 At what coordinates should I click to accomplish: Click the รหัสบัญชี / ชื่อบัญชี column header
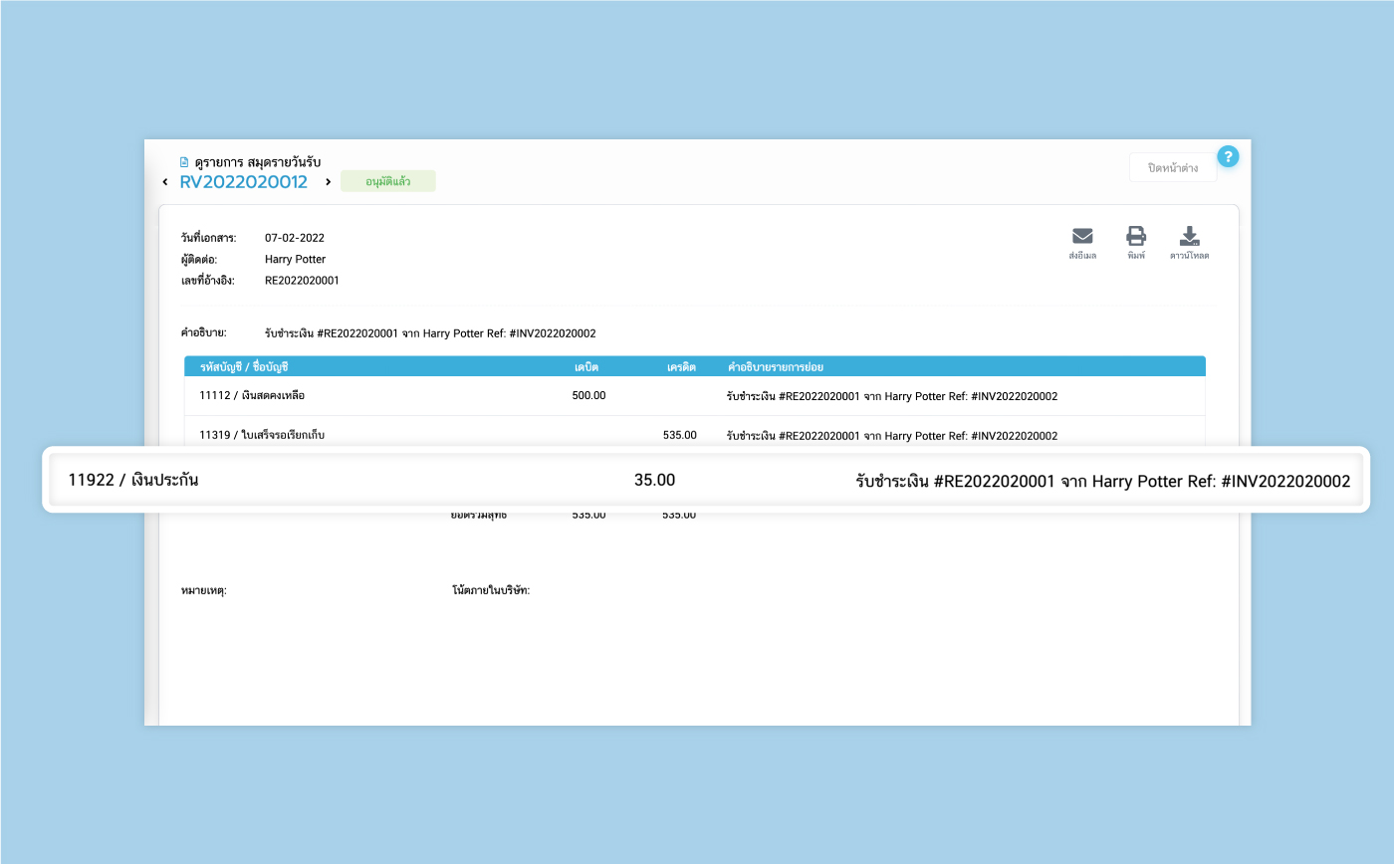click(244, 367)
